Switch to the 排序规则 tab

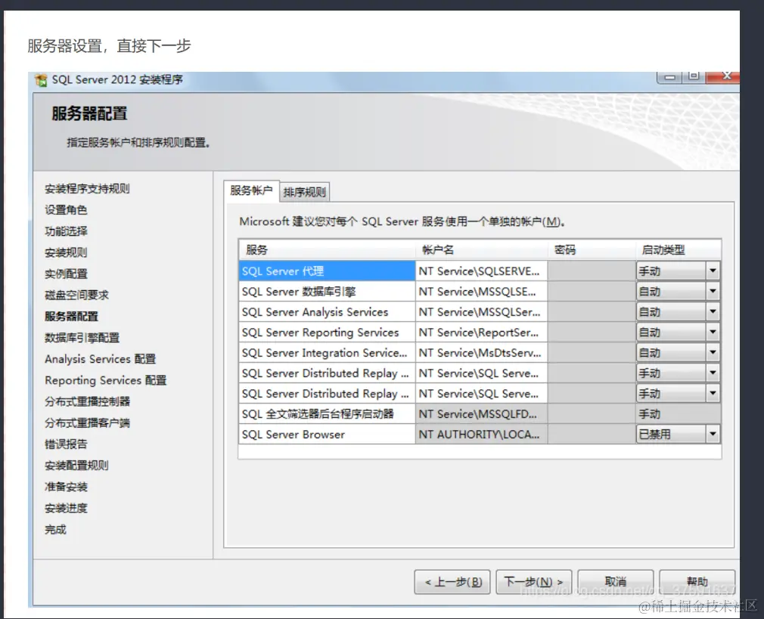[x=305, y=192]
